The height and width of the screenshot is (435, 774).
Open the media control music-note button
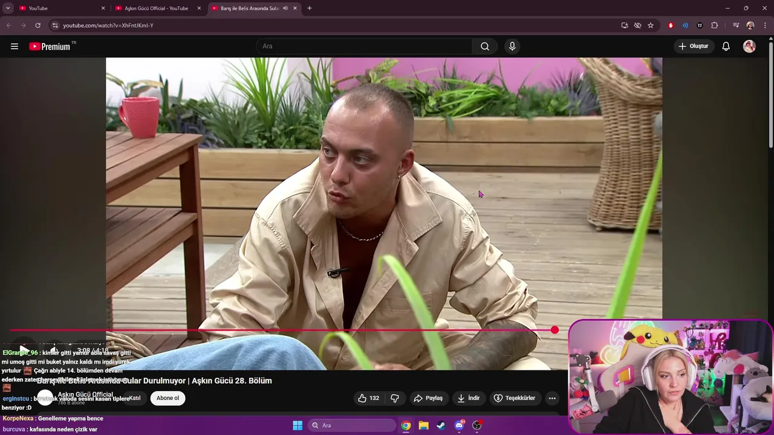736,25
